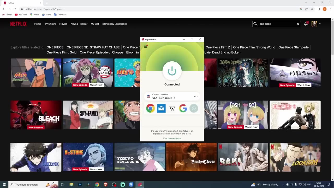334x188 pixels.
Task: Select related title ONE PIECE 3D: STRAW HAT CHASE
Action: click(x=93, y=47)
